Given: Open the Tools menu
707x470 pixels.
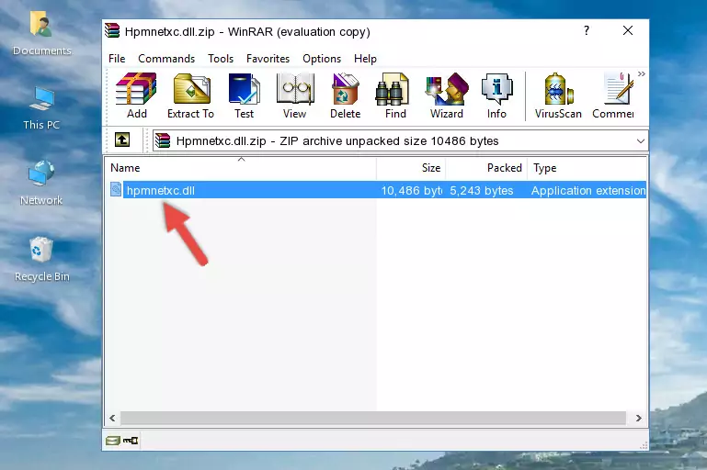Looking at the screenshot, I should (x=221, y=59).
